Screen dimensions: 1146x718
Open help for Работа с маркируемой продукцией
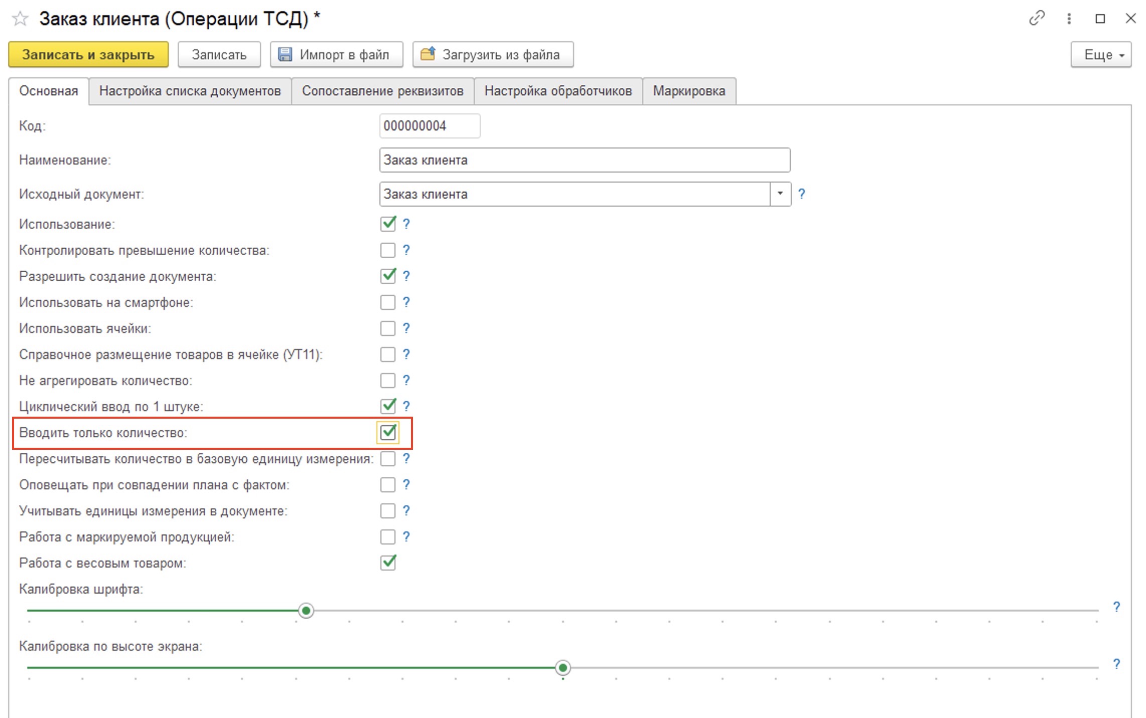pos(406,537)
